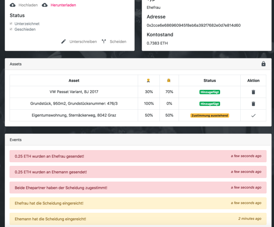Delete the Grundstück 950m2 asset via trash icon
The height and width of the screenshot is (227, 274).
(x=253, y=104)
